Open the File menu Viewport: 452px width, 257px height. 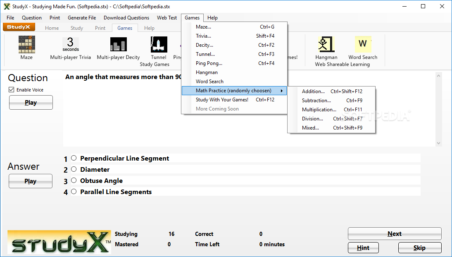pyautogui.click(x=10, y=18)
